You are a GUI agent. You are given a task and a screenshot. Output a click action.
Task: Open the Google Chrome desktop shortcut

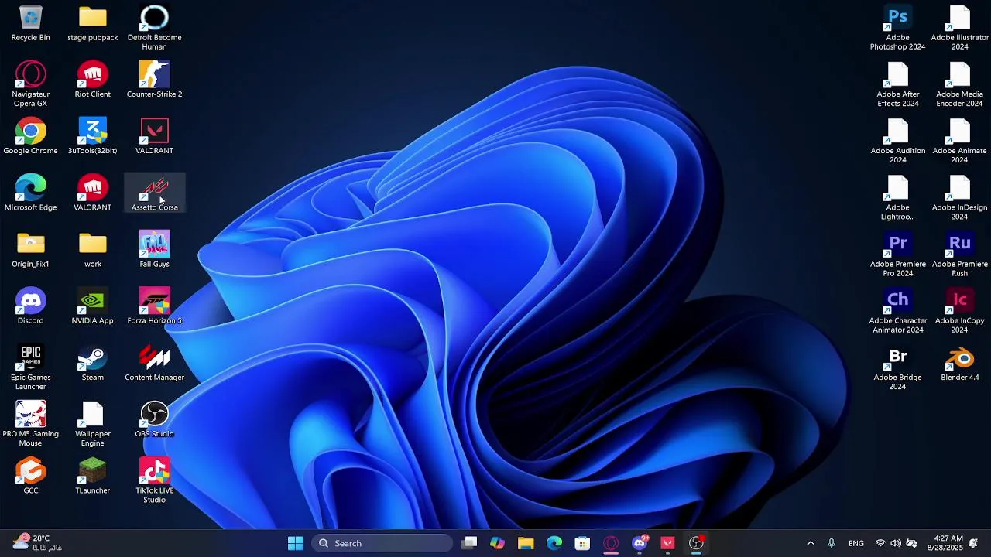[30, 136]
